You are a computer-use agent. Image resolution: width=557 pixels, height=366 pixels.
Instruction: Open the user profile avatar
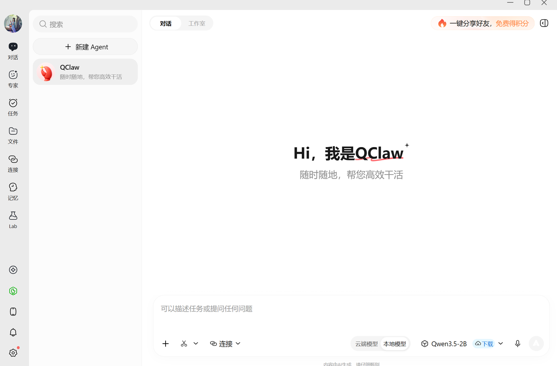(13, 24)
